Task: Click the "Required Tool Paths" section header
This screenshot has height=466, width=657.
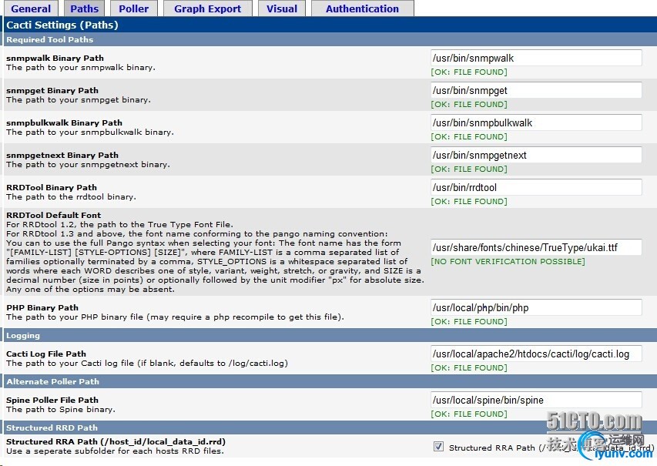Action: click(x=50, y=39)
